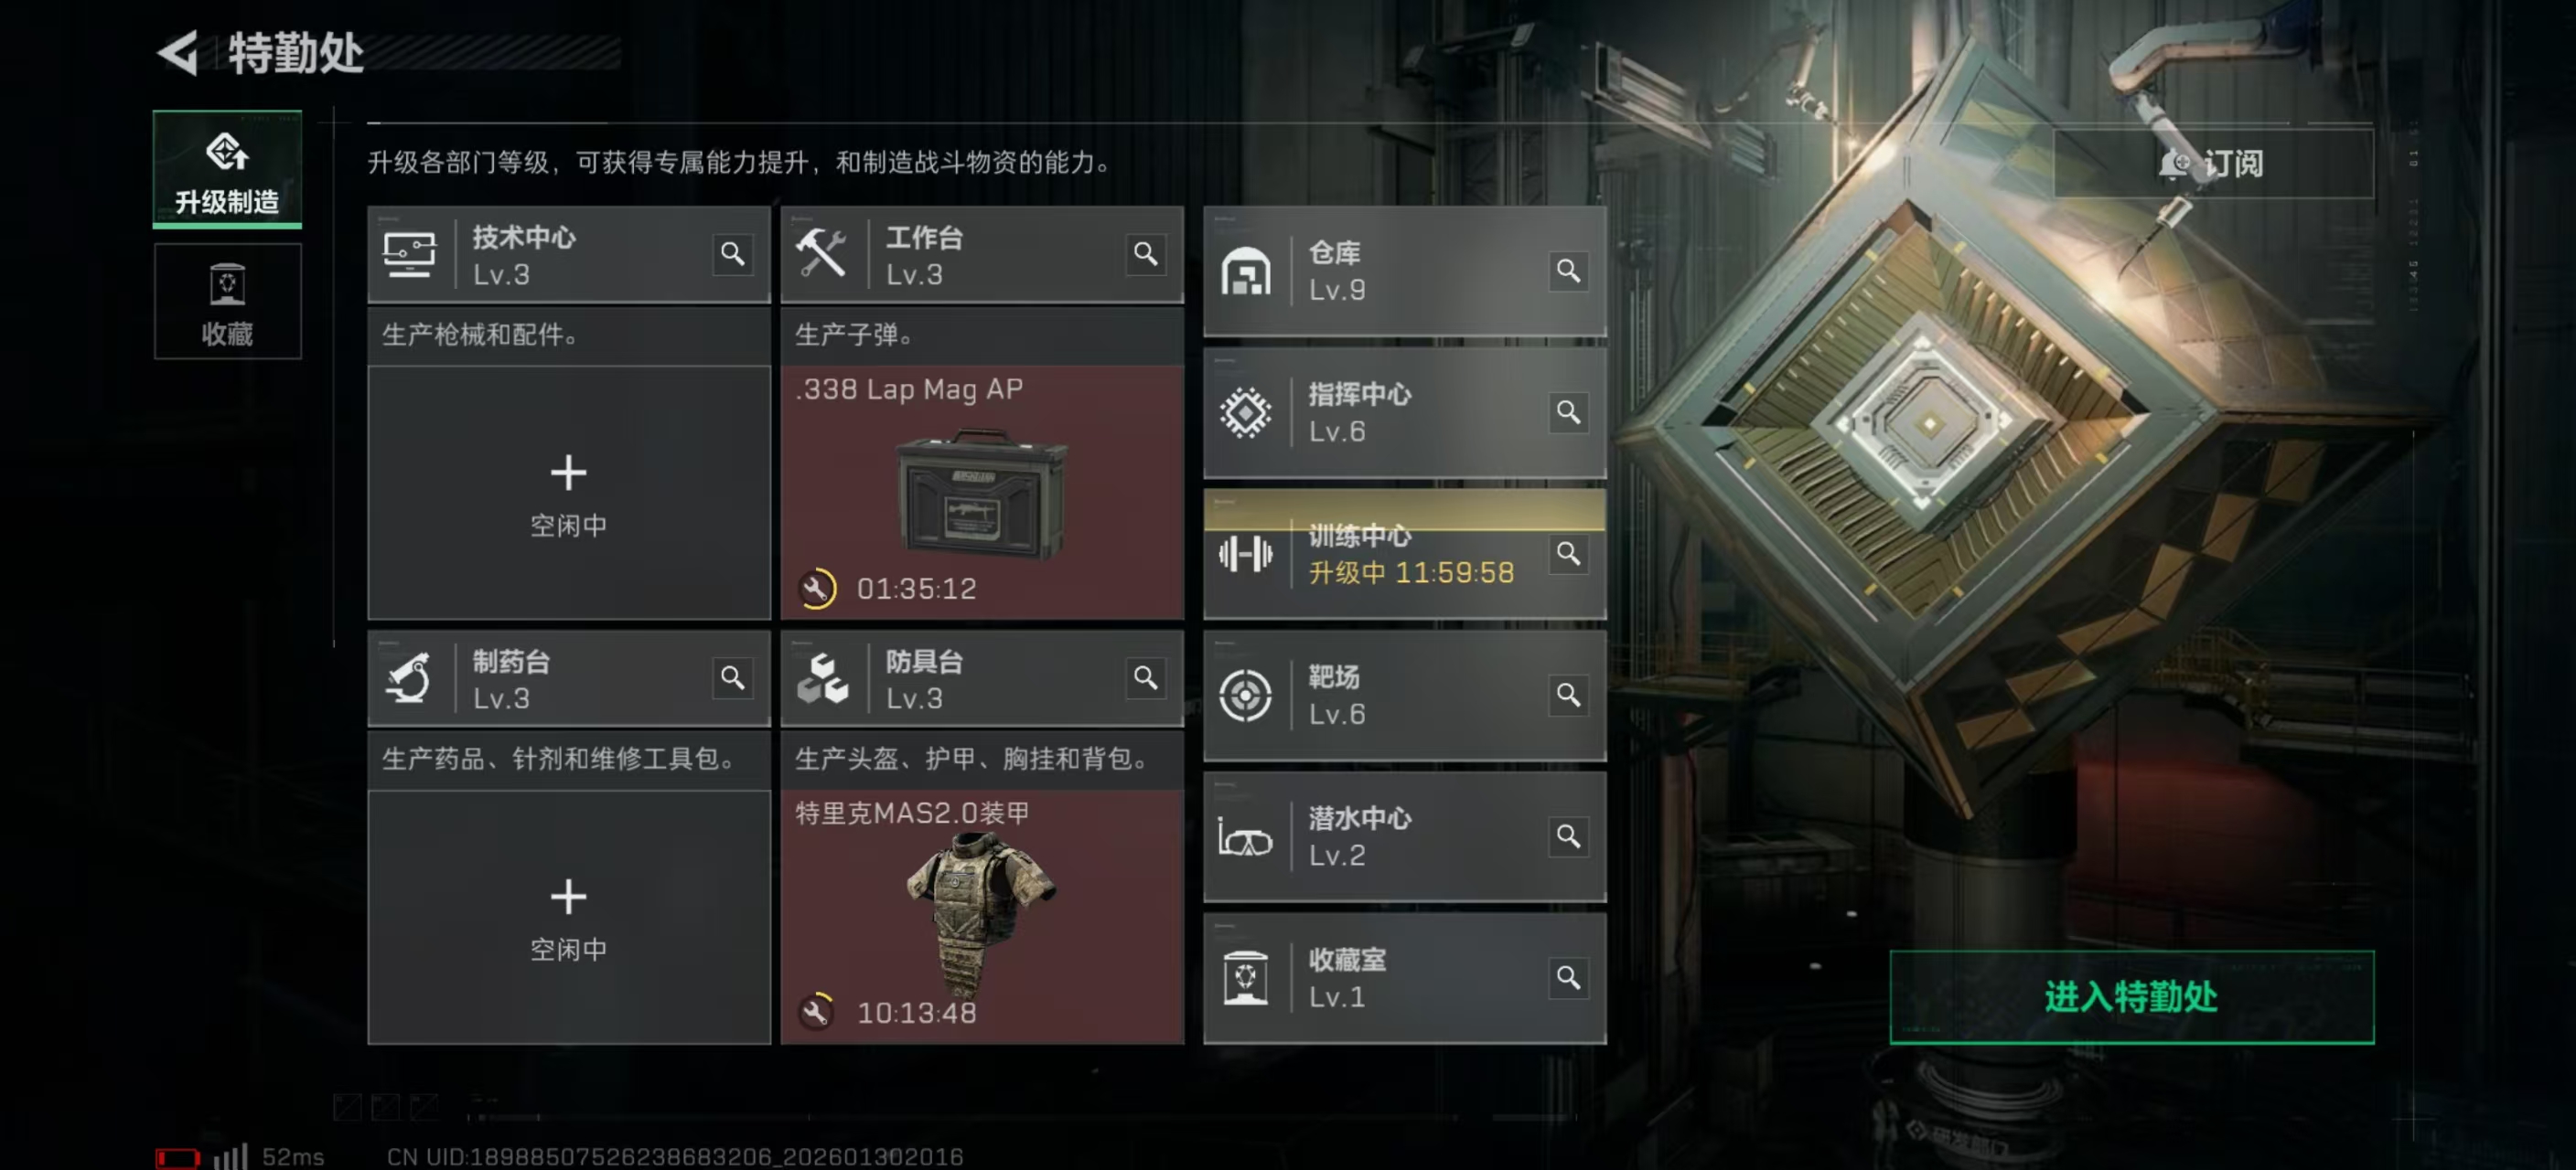View 仓库 Lv.9 details via magnifier
Screen dimensions: 2576x1170
pos(1568,271)
